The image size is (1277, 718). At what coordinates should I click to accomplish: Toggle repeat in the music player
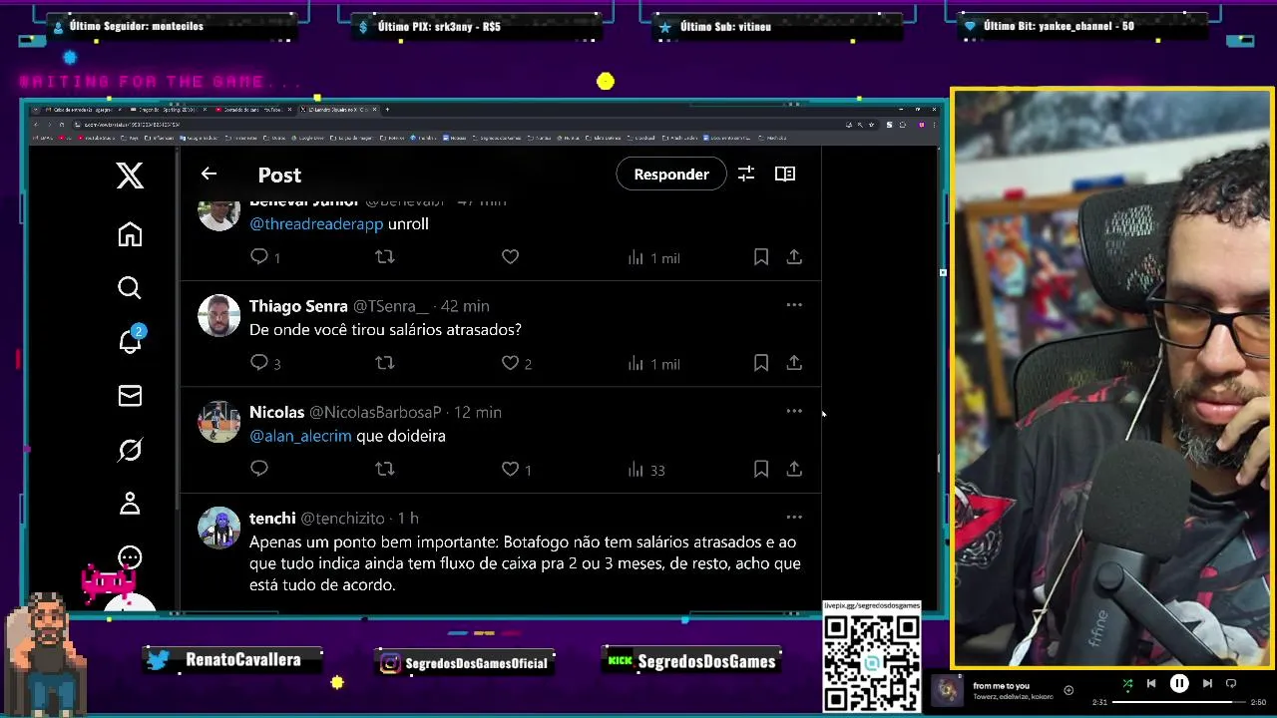coord(1231,684)
